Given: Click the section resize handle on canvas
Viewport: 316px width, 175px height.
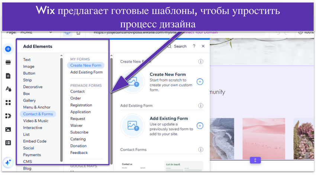Looking at the screenshot, I should click(x=255, y=160).
